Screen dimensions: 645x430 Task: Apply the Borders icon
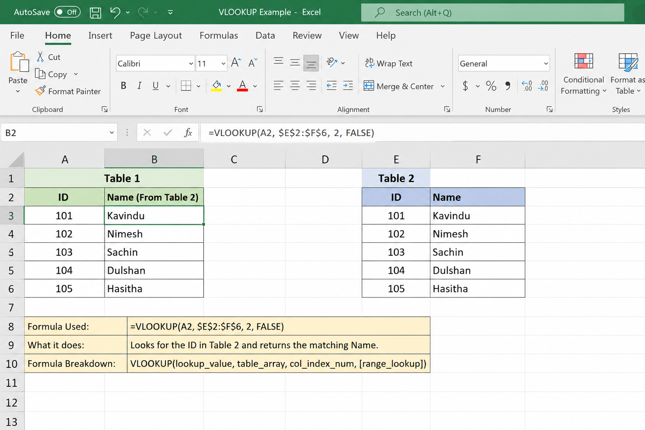[186, 86]
